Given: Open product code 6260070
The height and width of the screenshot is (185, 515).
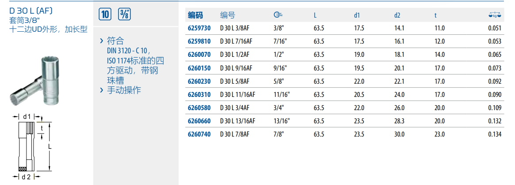Looking at the screenshot, I should pyautogui.click(x=199, y=55).
